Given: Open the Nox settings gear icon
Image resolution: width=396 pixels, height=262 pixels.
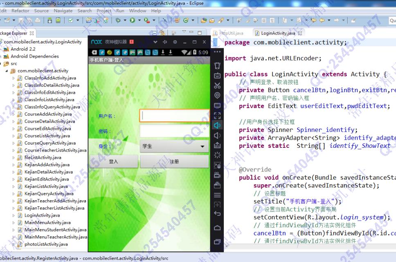Looking at the screenshot, I should pos(175,42).
